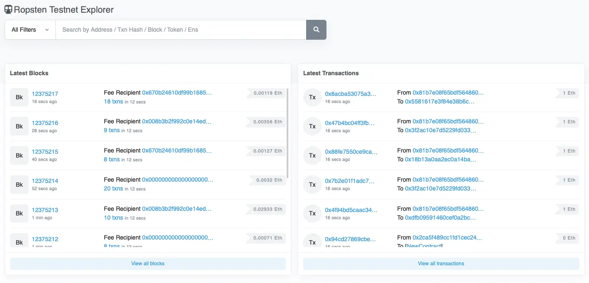Click the View all transactions button
The width and height of the screenshot is (589, 283).
(x=441, y=264)
